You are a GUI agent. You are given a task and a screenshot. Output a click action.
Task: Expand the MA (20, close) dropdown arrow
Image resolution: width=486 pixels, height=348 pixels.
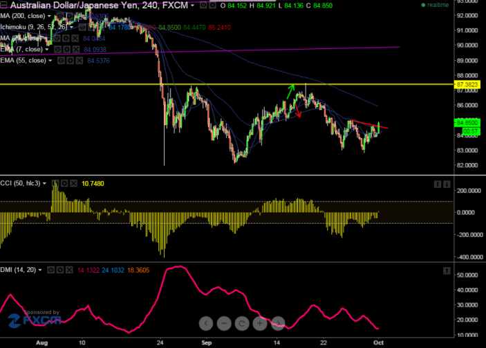click(46, 39)
